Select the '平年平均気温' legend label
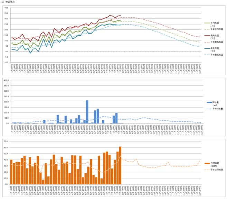Image resolution: width=228 pixels, height=200 pixels. (x=217, y=29)
